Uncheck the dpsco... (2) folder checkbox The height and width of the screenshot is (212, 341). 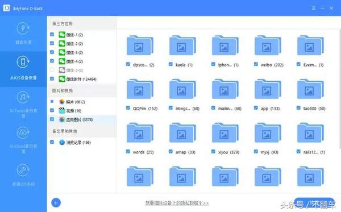click(128, 64)
